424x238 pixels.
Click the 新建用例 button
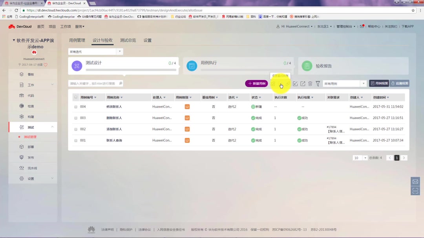256,83
